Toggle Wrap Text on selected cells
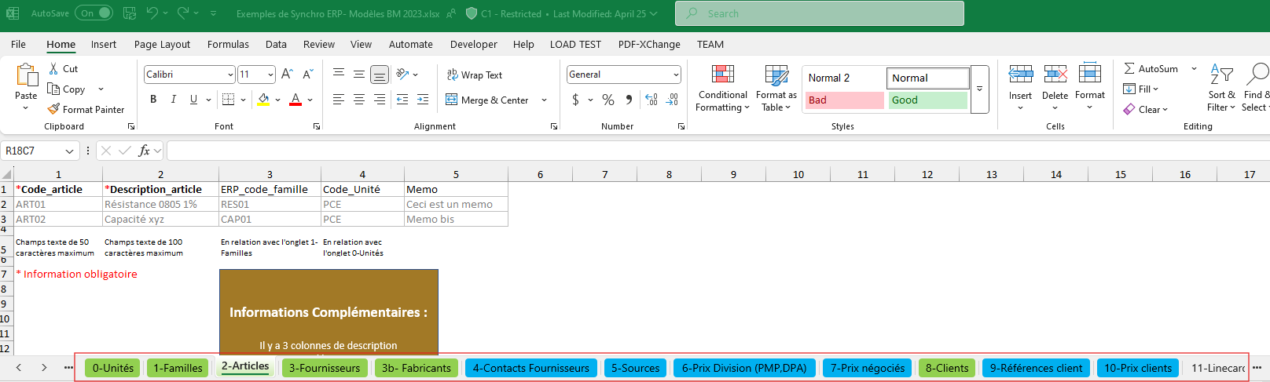1270x382 pixels. (x=475, y=75)
